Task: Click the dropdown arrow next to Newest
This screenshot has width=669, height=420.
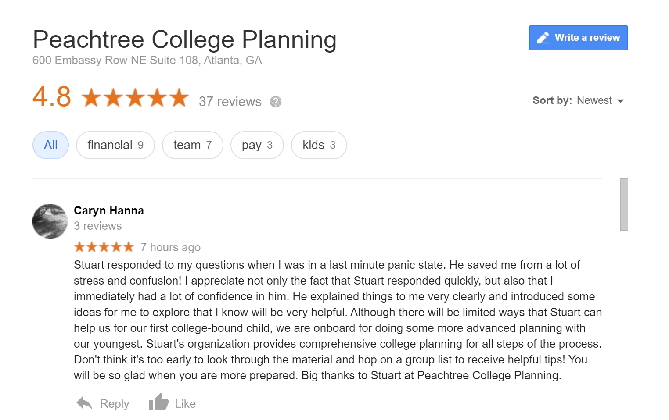Action: [x=620, y=101]
